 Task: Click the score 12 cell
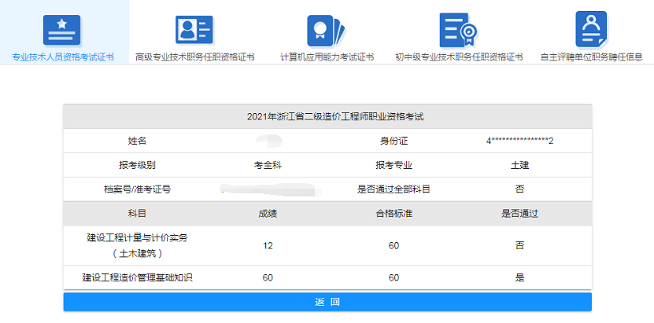click(268, 246)
